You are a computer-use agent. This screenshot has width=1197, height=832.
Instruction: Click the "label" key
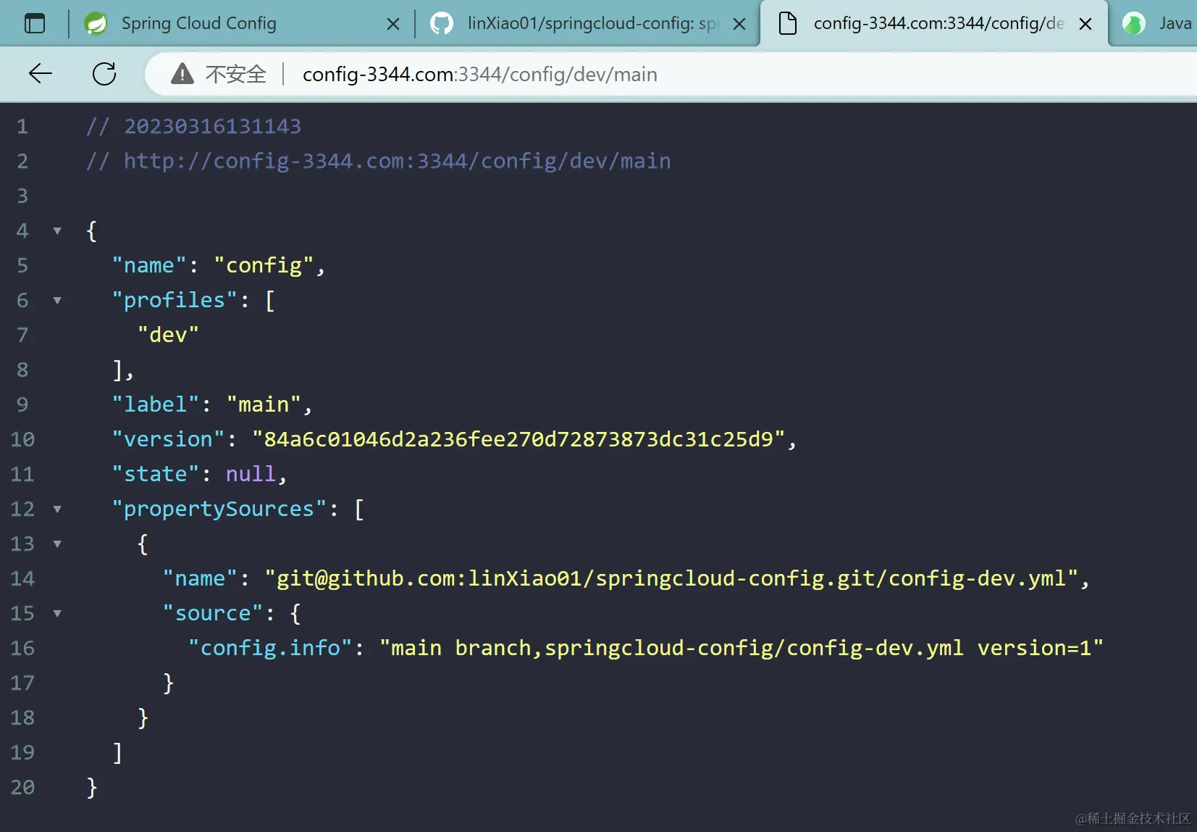156,404
